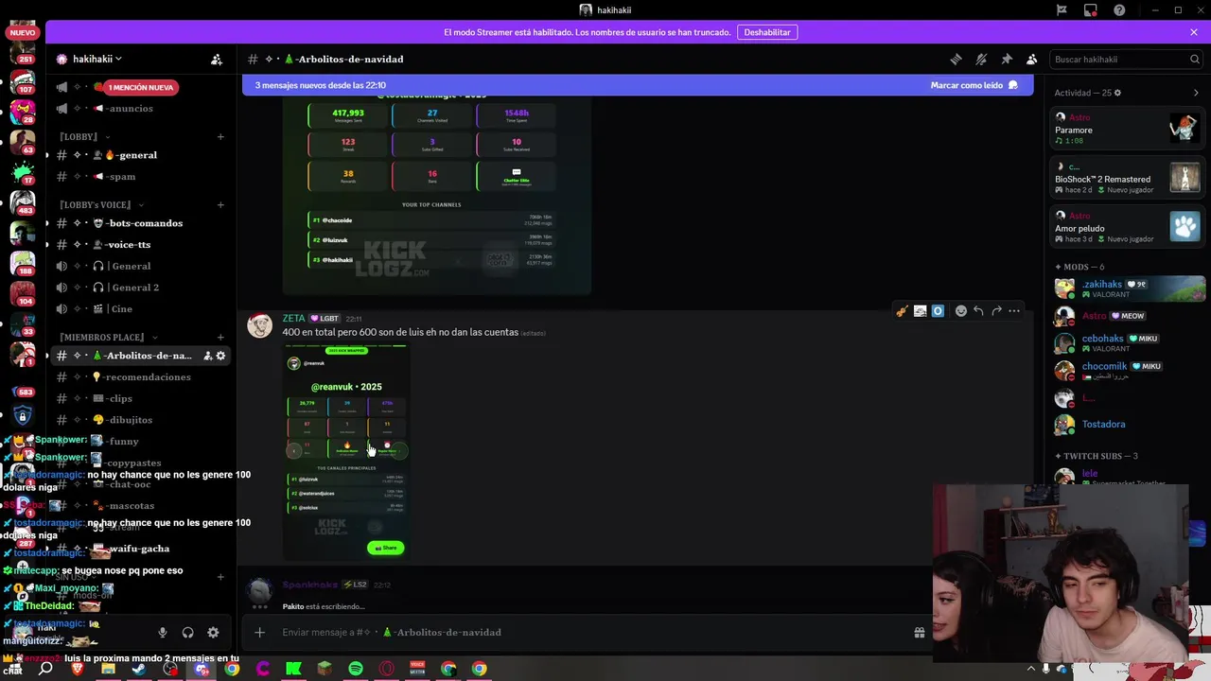Open user settings gear near microphone
1211x681 pixels.
[213, 633]
